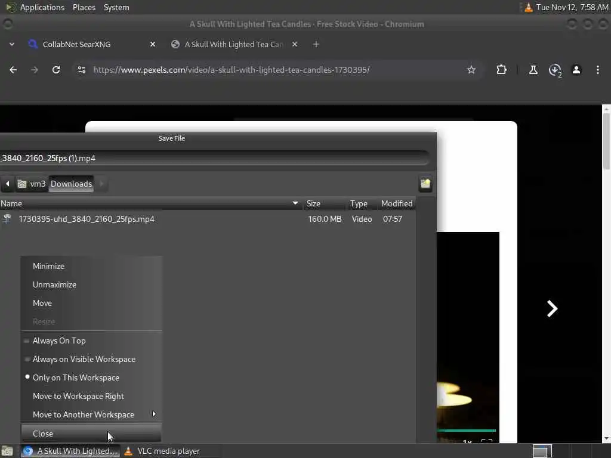Choose Minimize from window menu
Viewport: 611px width, 458px height.
click(x=91, y=267)
